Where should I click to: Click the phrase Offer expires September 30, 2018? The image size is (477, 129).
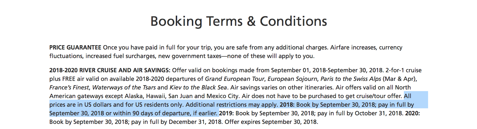tap(271, 122)
